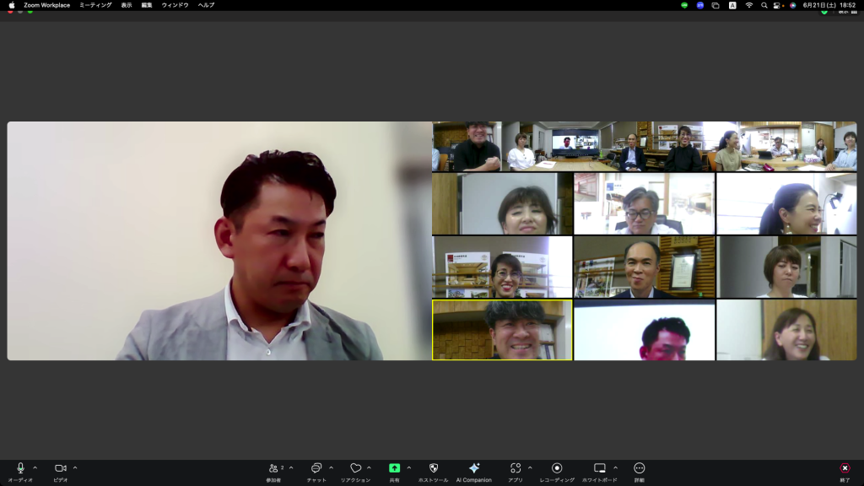Open 詳細 more options icon
The image size is (864, 486).
pos(639,468)
